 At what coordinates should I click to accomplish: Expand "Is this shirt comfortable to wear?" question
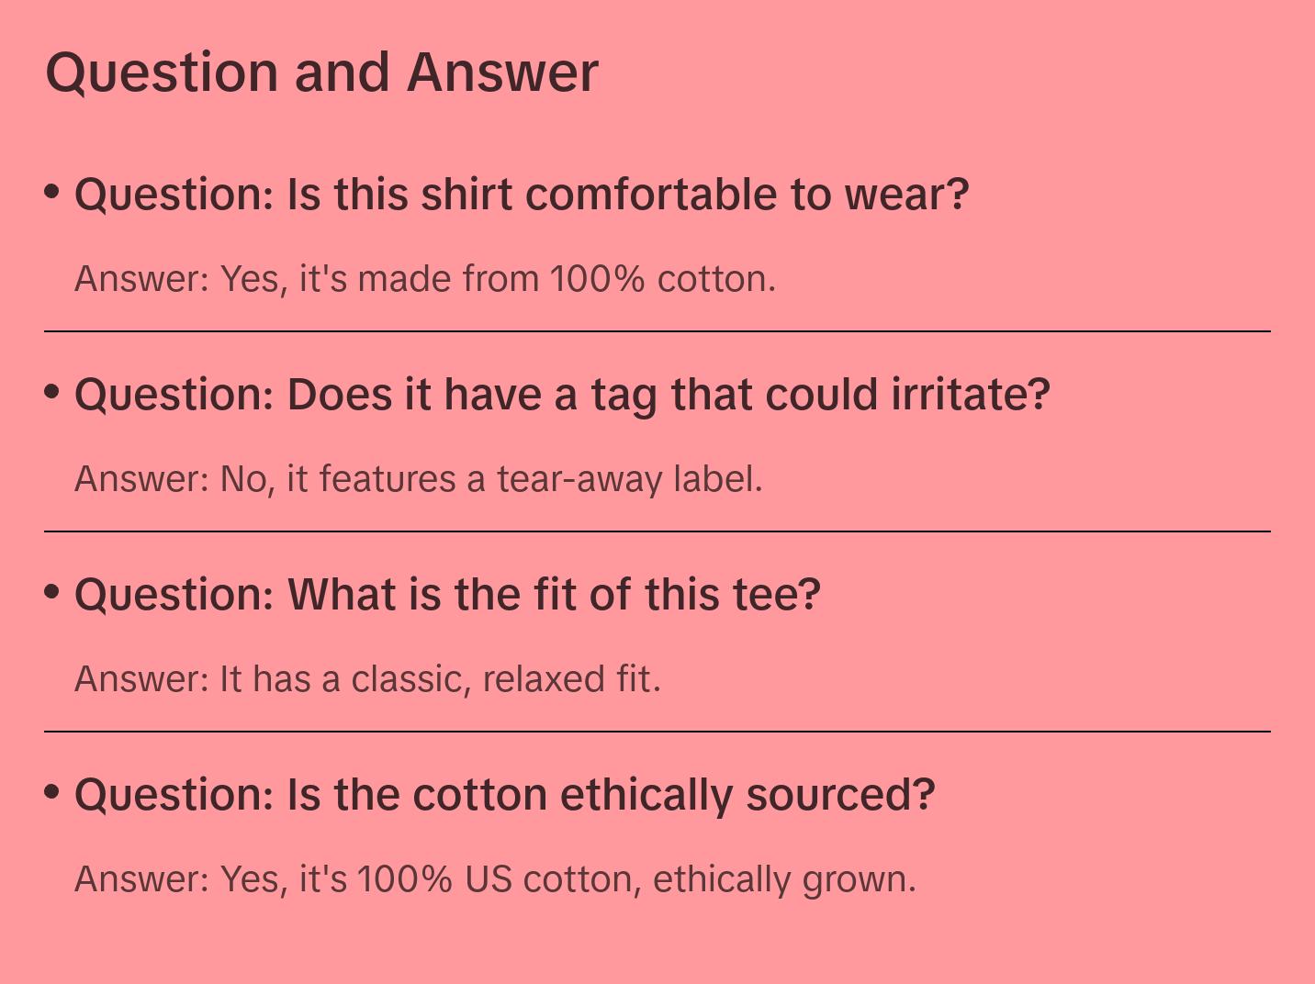pos(522,195)
